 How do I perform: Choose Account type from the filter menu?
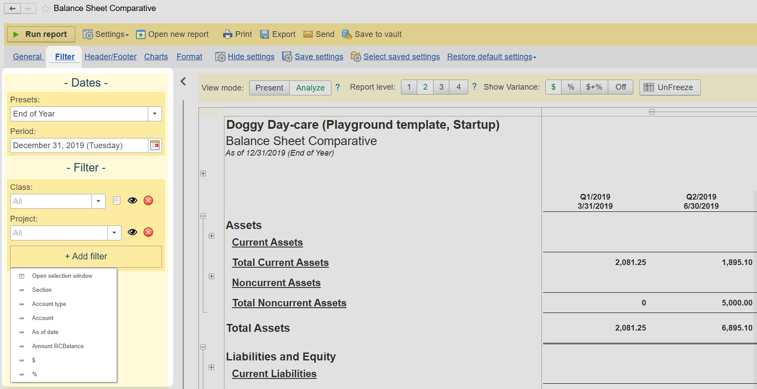[x=49, y=304]
